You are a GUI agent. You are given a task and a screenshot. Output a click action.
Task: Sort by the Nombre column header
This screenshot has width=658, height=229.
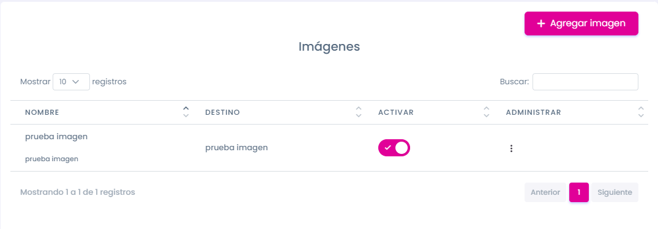coord(42,112)
